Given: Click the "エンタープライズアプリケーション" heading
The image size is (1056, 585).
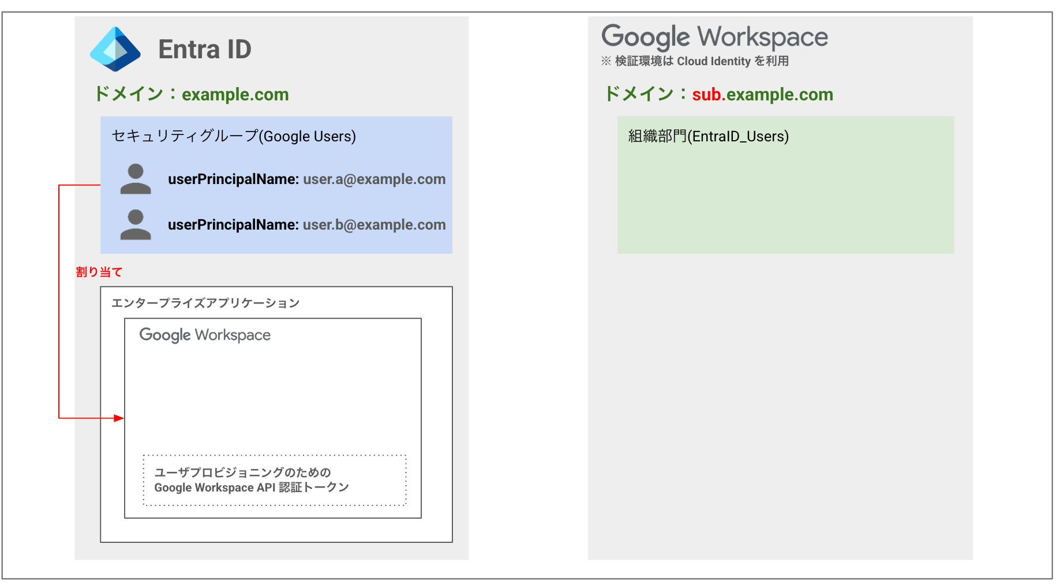Looking at the screenshot, I should point(205,303).
